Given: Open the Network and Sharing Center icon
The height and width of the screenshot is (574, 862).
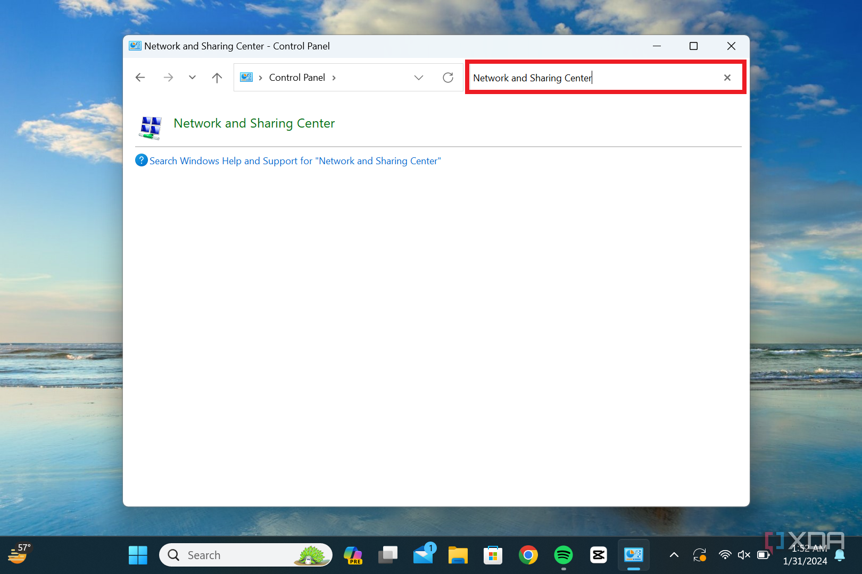Looking at the screenshot, I should point(150,128).
